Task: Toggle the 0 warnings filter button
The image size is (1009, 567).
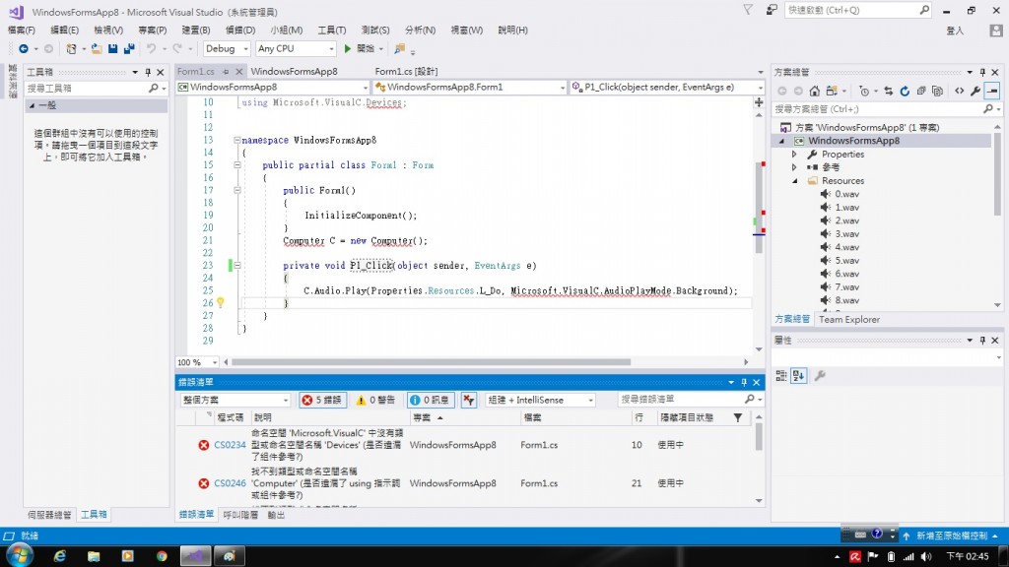Action: [375, 400]
